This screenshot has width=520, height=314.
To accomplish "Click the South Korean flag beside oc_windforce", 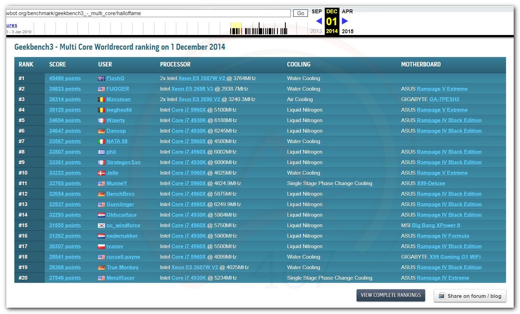I will click(101, 226).
